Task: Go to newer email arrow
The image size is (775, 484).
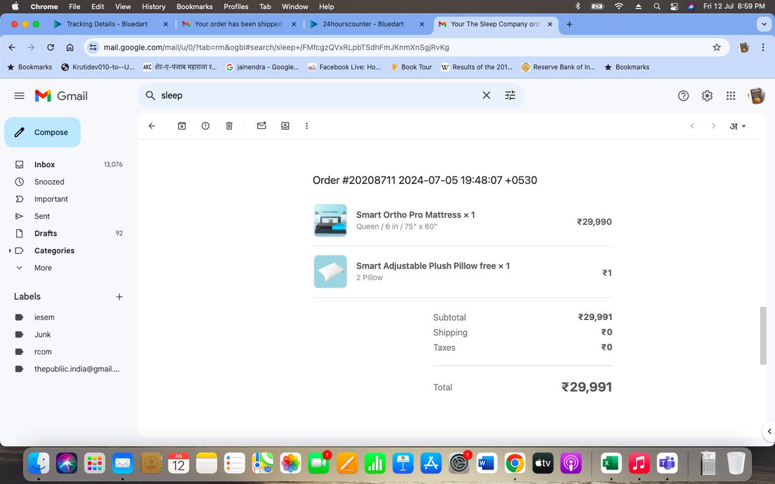Action: pos(692,126)
